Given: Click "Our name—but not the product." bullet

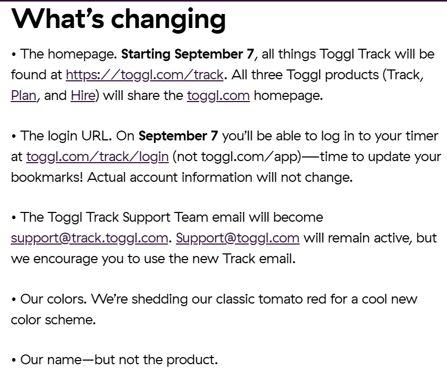Looking at the screenshot, I should (119, 360).
